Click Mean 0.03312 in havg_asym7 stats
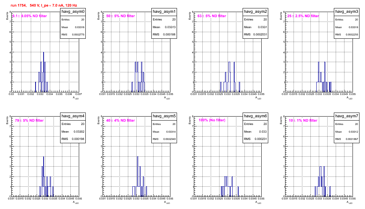 [x=347, y=132]
